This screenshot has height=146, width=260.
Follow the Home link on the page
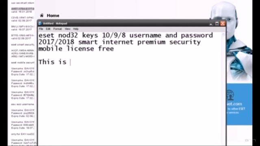pos(53,15)
